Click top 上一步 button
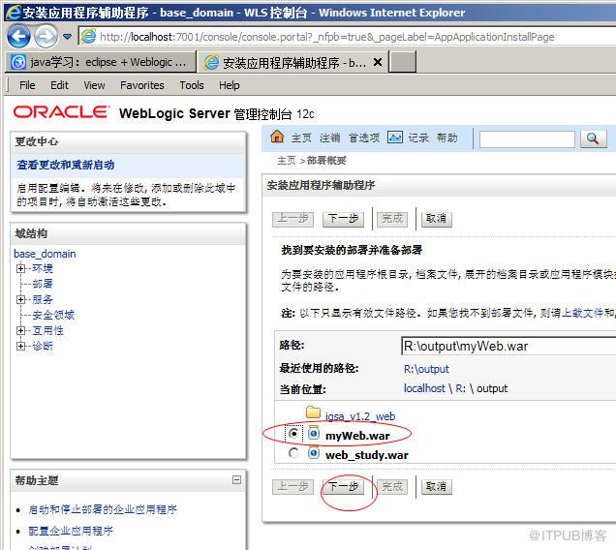Image resolution: width=616 pixels, height=550 pixels. (293, 219)
